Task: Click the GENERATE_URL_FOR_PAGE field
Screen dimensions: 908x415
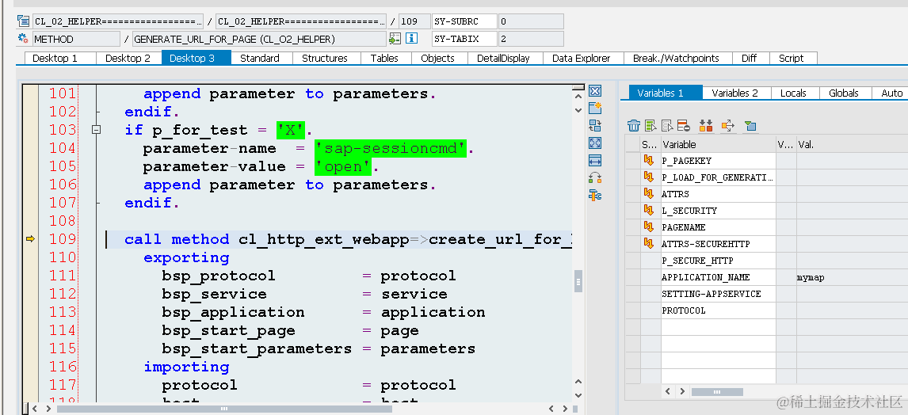Action: 259,39
